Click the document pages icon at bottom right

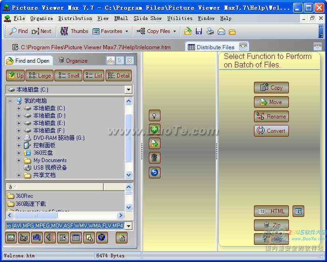(x=122, y=237)
